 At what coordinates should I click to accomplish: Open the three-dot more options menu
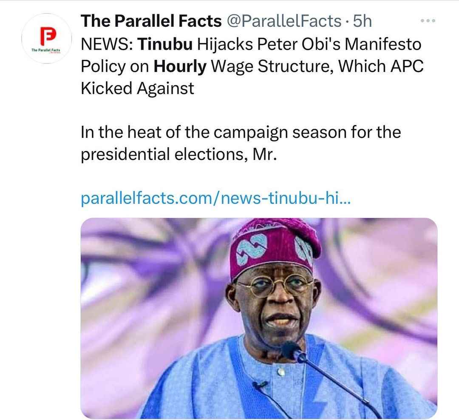pos(428,21)
